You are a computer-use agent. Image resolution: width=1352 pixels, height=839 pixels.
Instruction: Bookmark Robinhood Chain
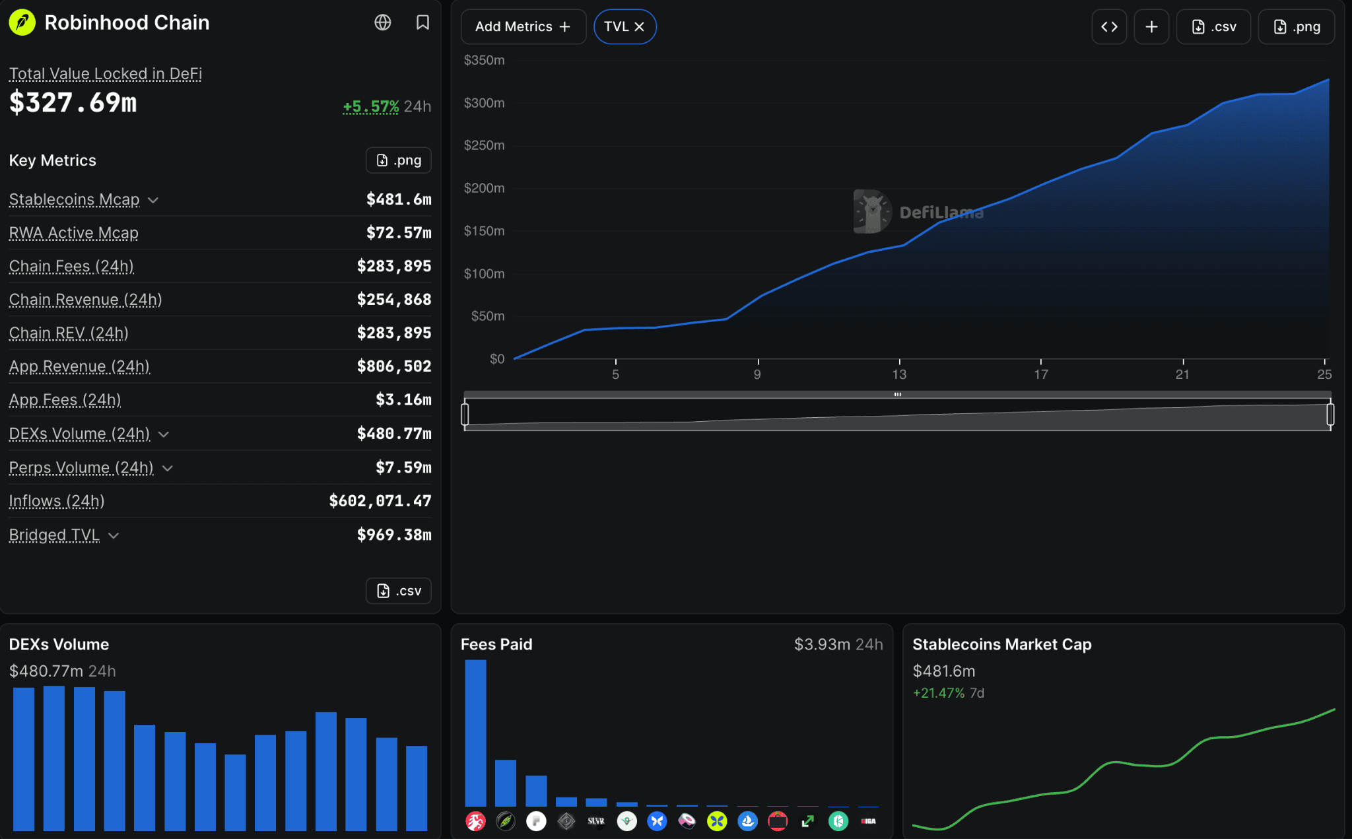pos(422,22)
